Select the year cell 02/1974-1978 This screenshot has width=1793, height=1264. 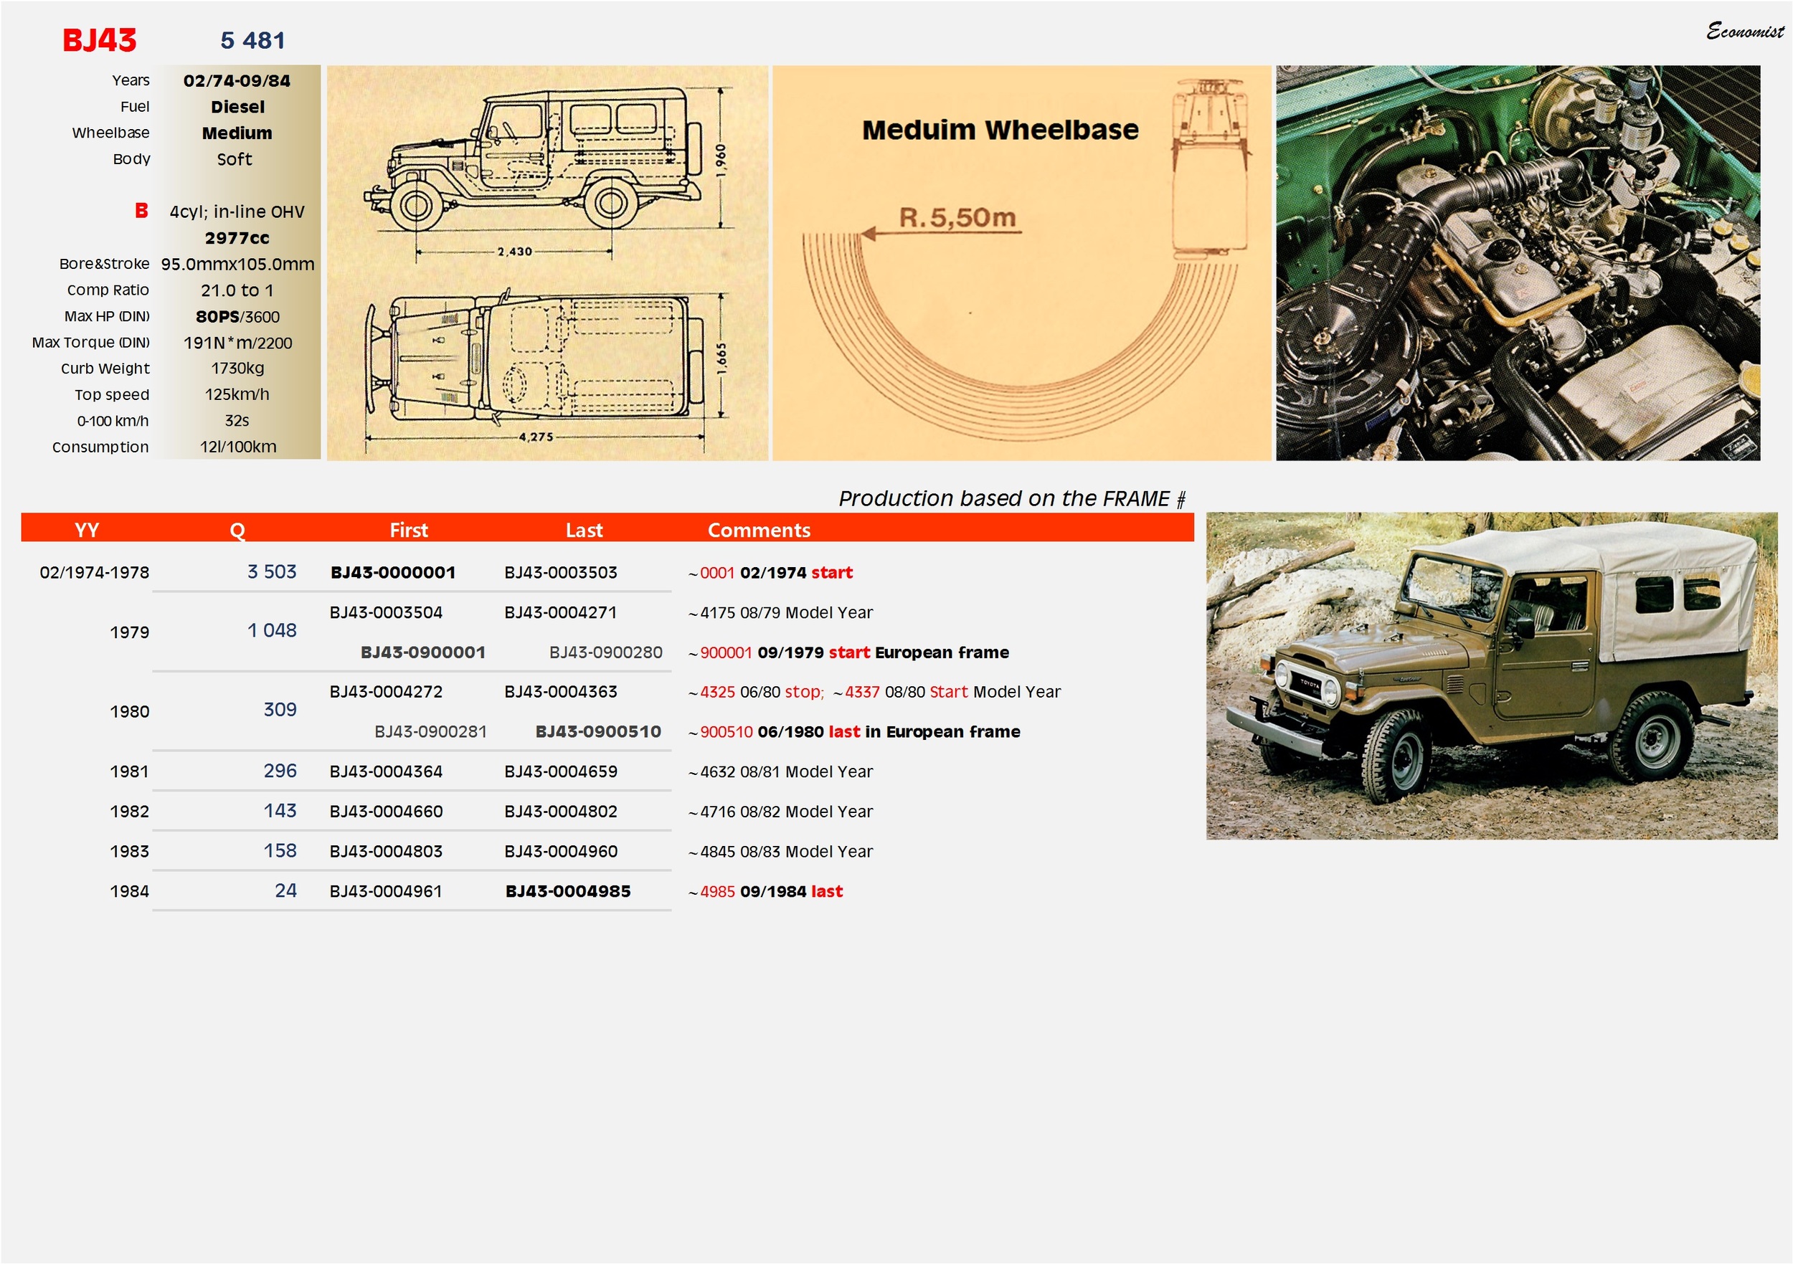pos(95,573)
